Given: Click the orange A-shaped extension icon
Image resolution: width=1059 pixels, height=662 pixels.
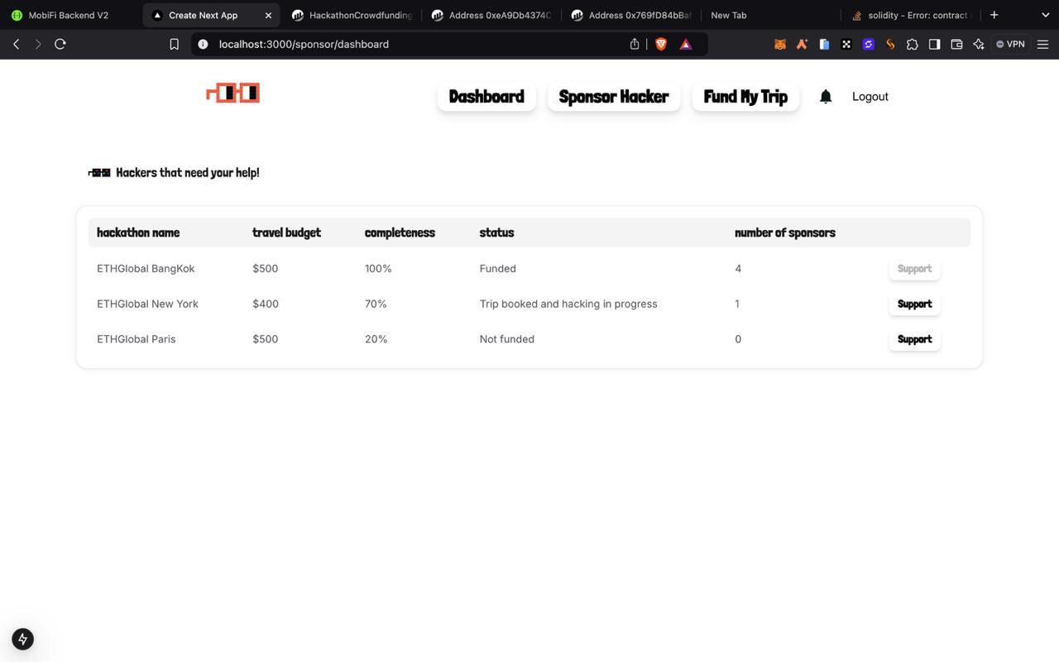Looking at the screenshot, I should 802,45.
